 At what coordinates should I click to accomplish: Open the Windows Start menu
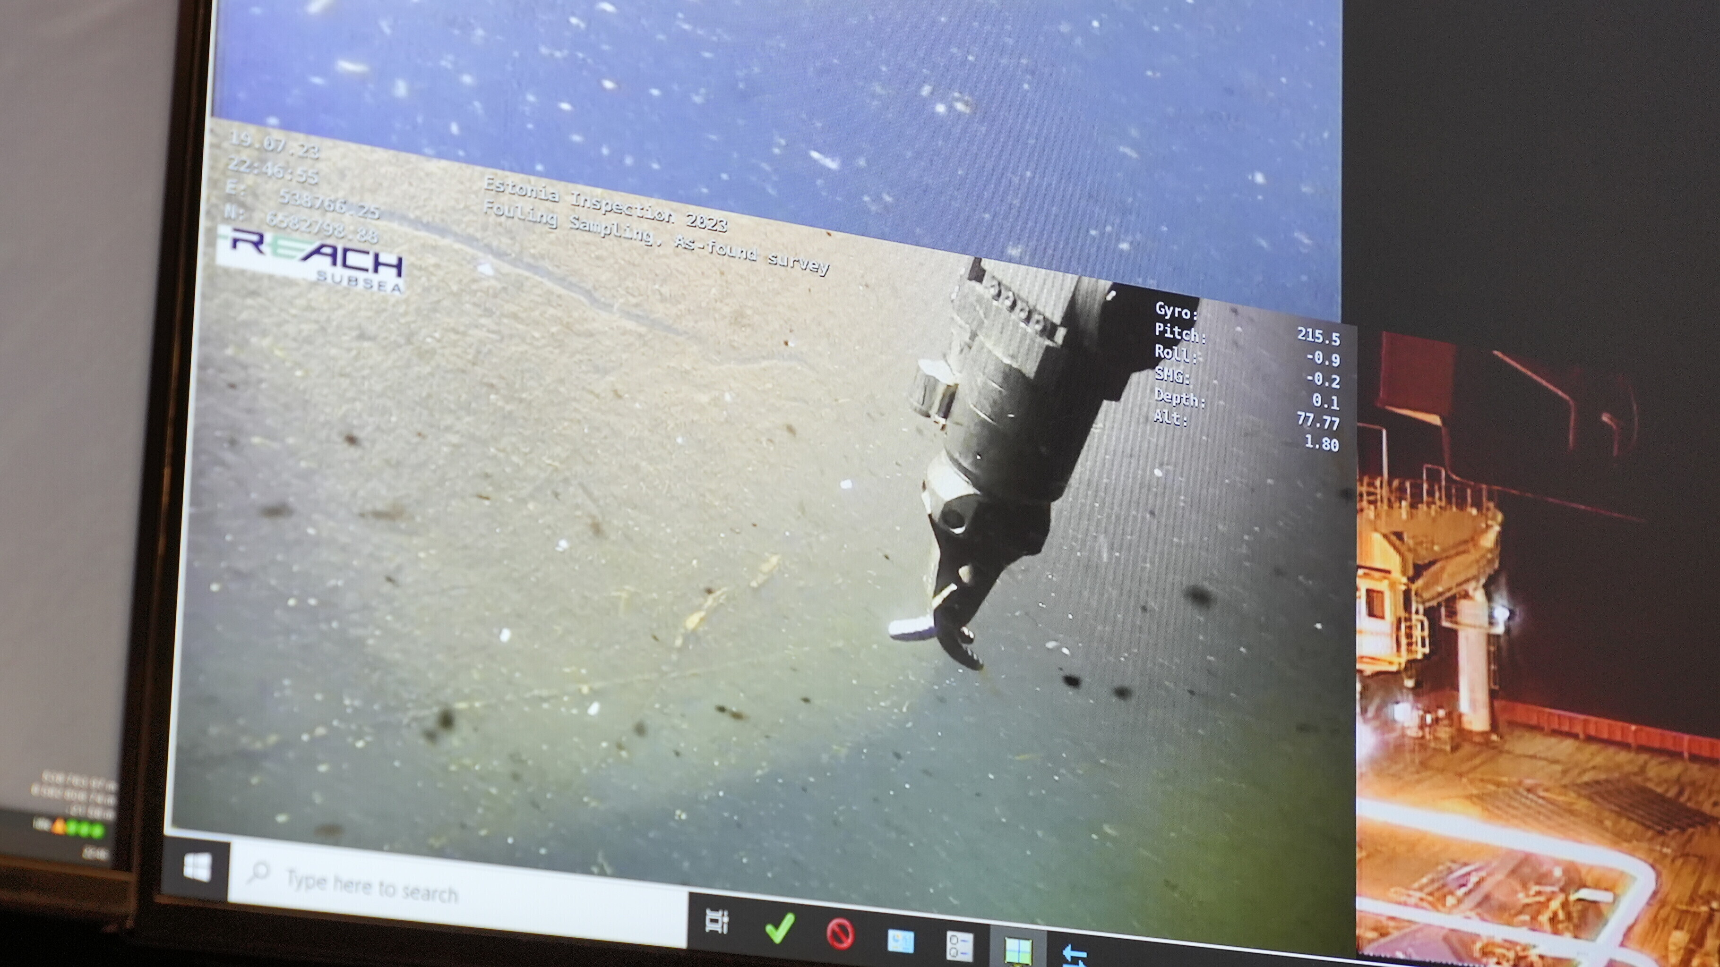coord(197,868)
